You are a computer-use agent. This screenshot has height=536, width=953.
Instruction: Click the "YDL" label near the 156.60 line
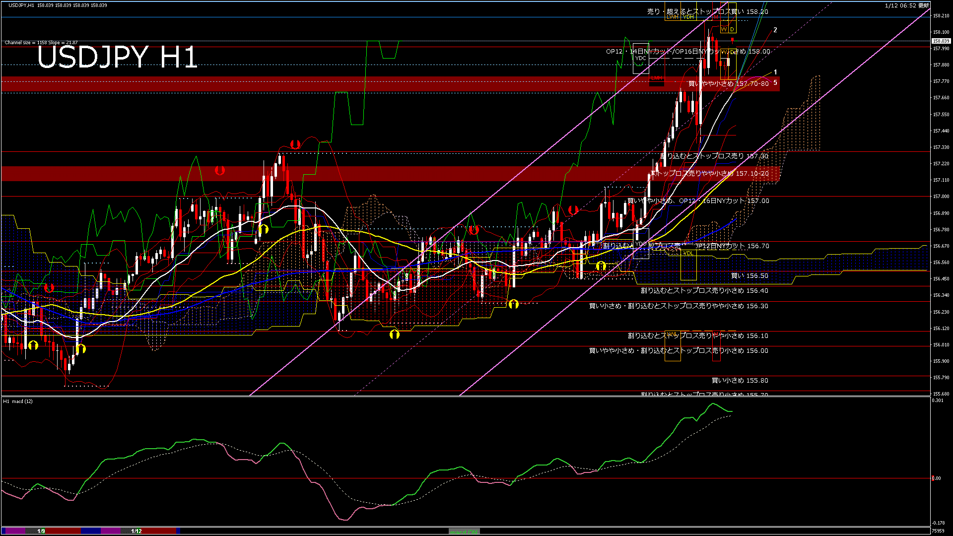pos(688,253)
